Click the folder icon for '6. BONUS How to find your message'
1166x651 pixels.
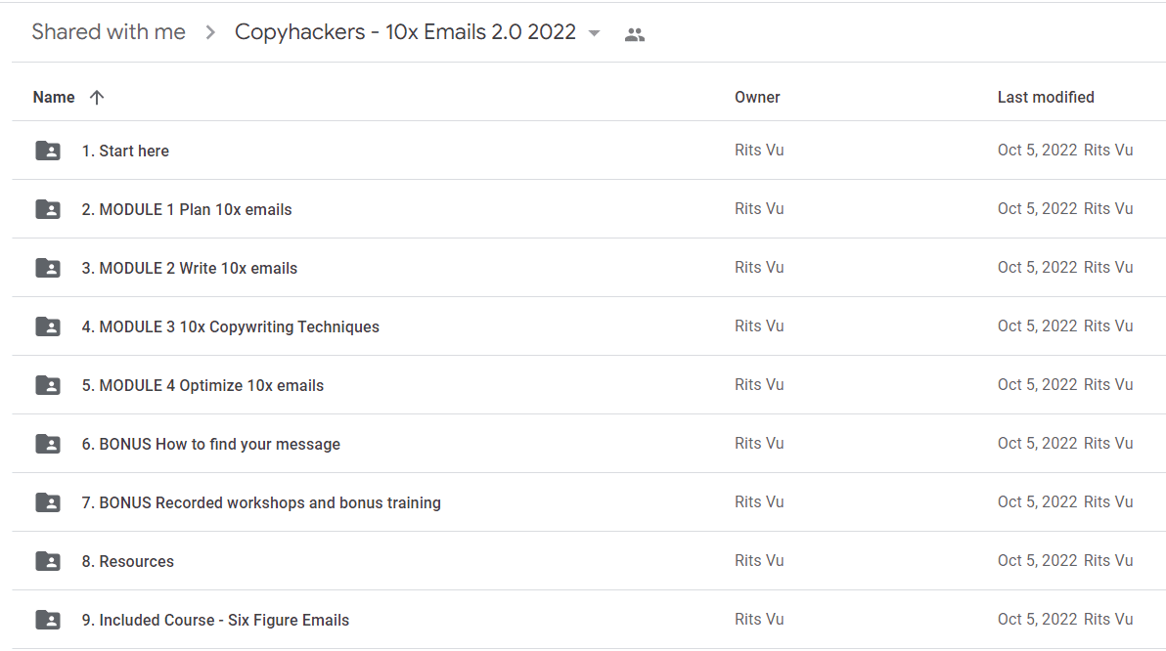[x=48, y=445]
